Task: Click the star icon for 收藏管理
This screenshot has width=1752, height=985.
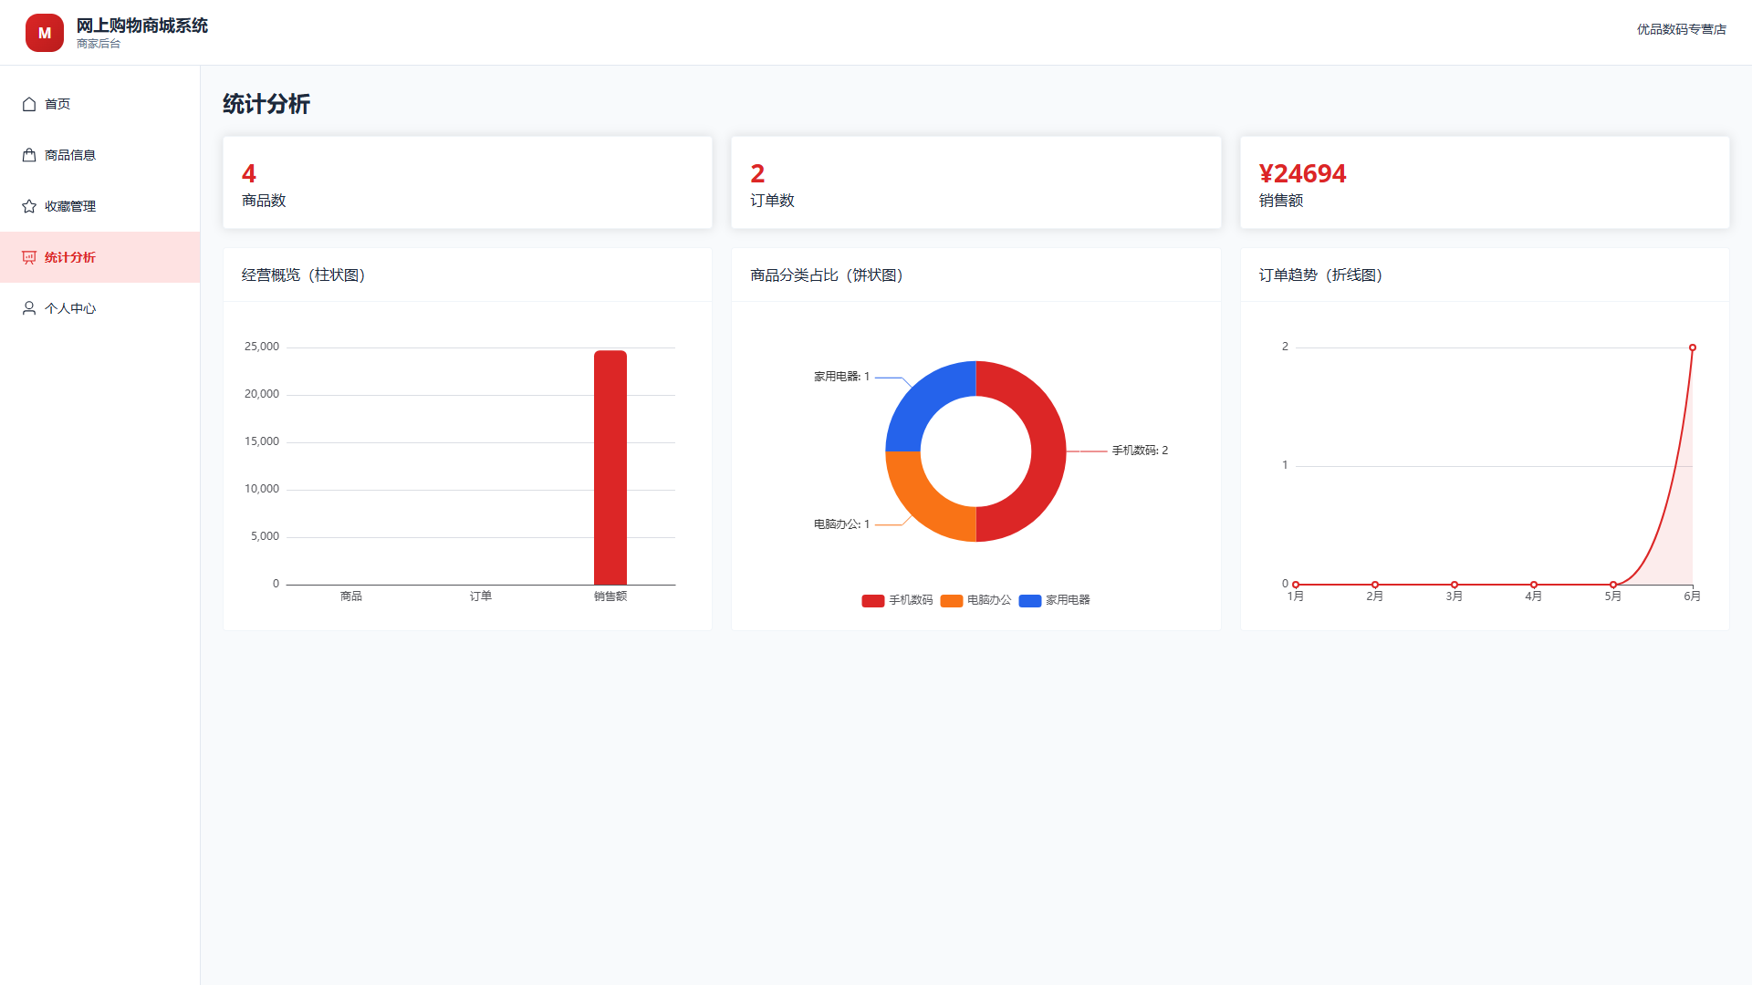Action: (29, 206)
